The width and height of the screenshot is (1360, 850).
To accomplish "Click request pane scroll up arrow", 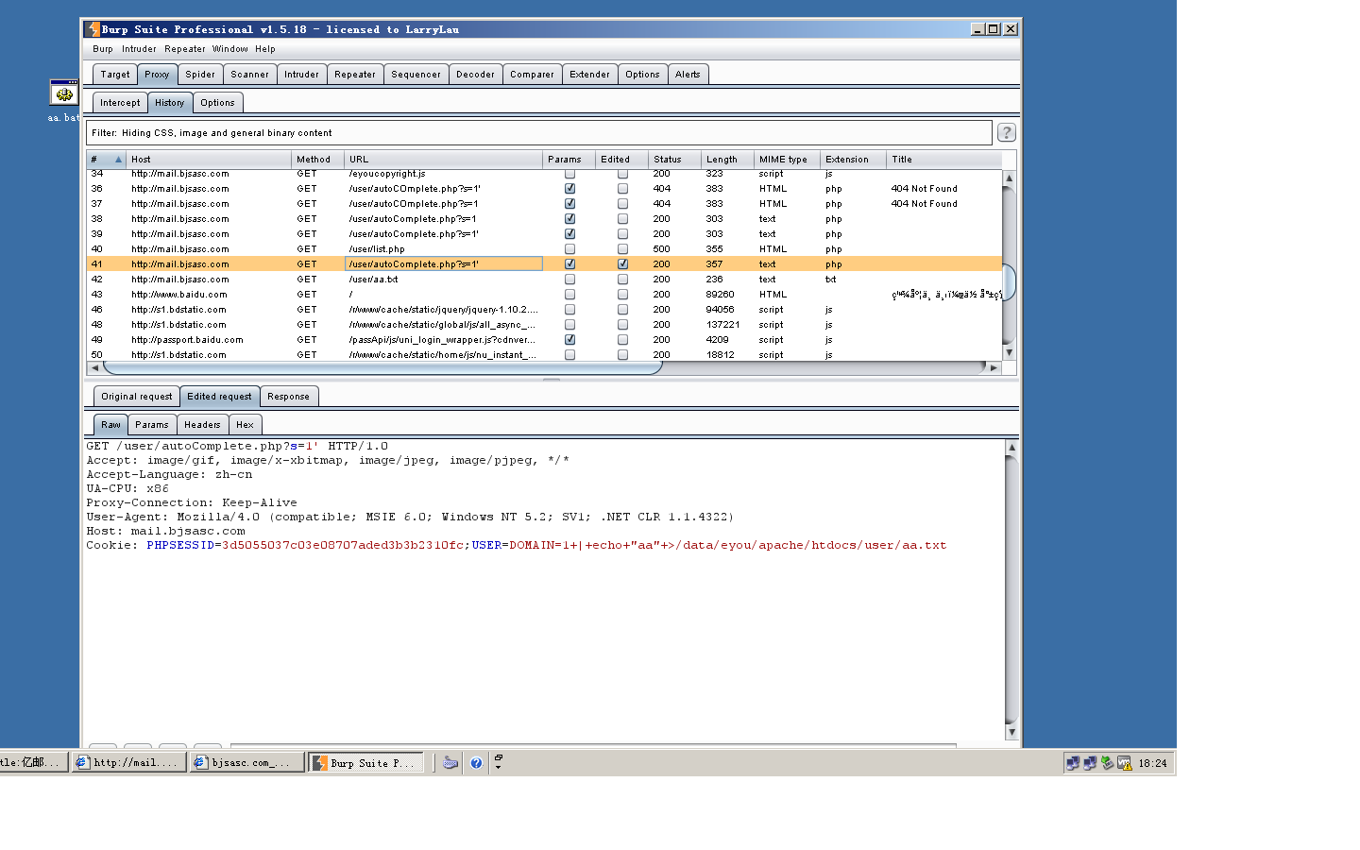I will (x=1011, y=447).
